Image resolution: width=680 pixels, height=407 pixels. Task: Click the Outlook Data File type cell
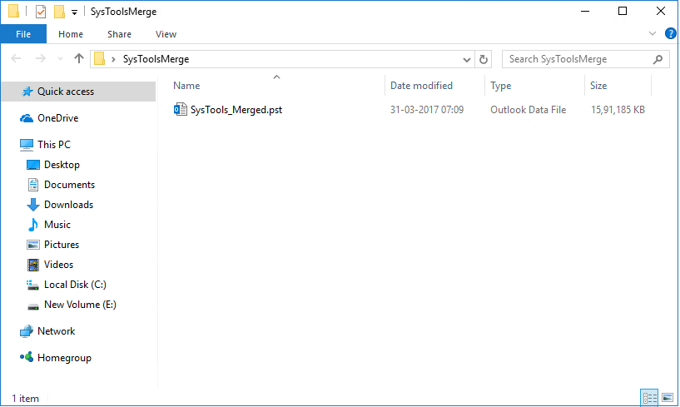[529, 110]
